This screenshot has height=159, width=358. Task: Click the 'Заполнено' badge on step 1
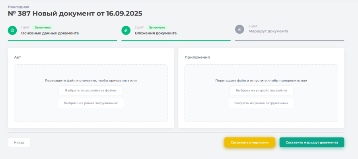pos(43,27)
